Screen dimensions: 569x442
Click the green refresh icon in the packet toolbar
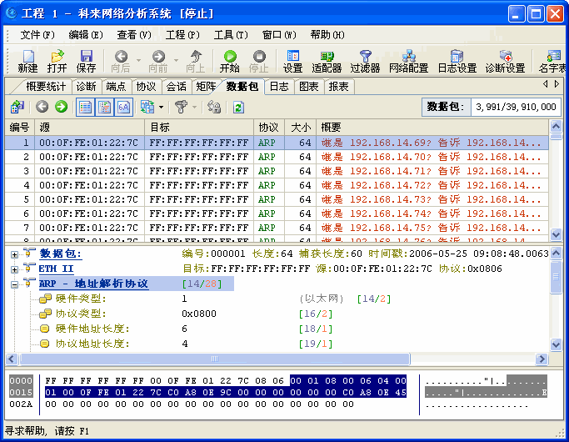point(238,107)
